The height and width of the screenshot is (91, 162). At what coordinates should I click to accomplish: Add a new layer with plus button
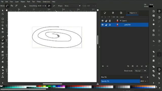(103, 66)
